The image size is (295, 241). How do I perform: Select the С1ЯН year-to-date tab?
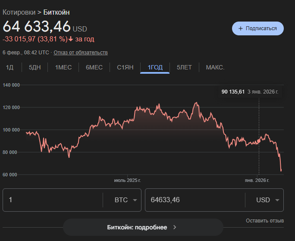[x=125, y=67]
